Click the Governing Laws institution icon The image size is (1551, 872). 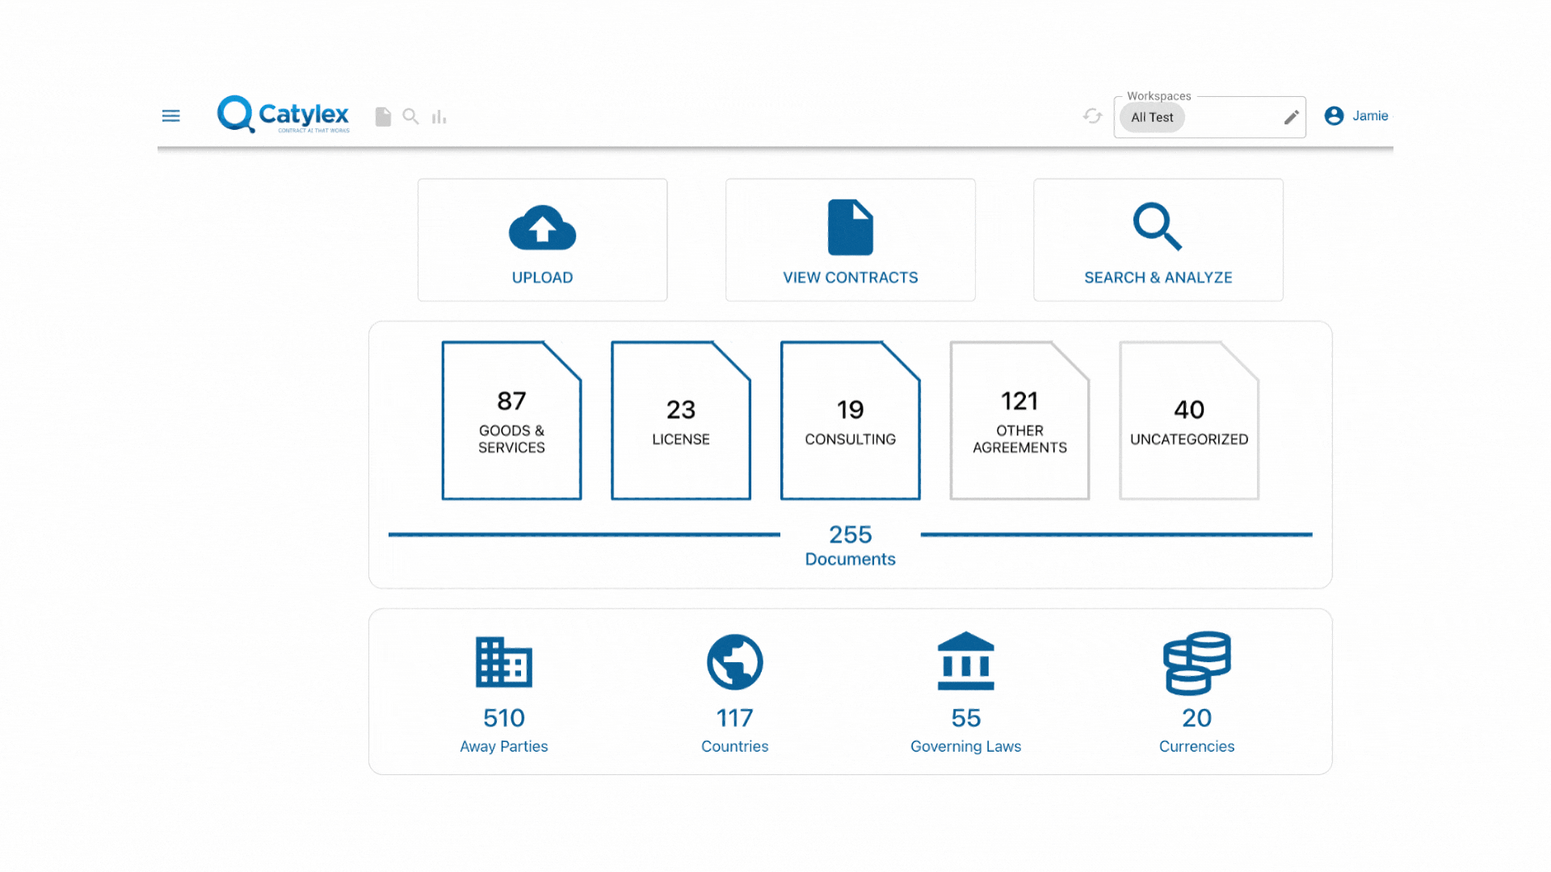tap(965, 660)
